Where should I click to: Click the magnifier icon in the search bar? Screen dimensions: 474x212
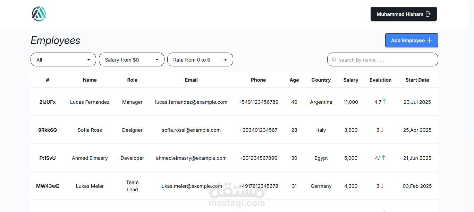[x=334, y=59]
